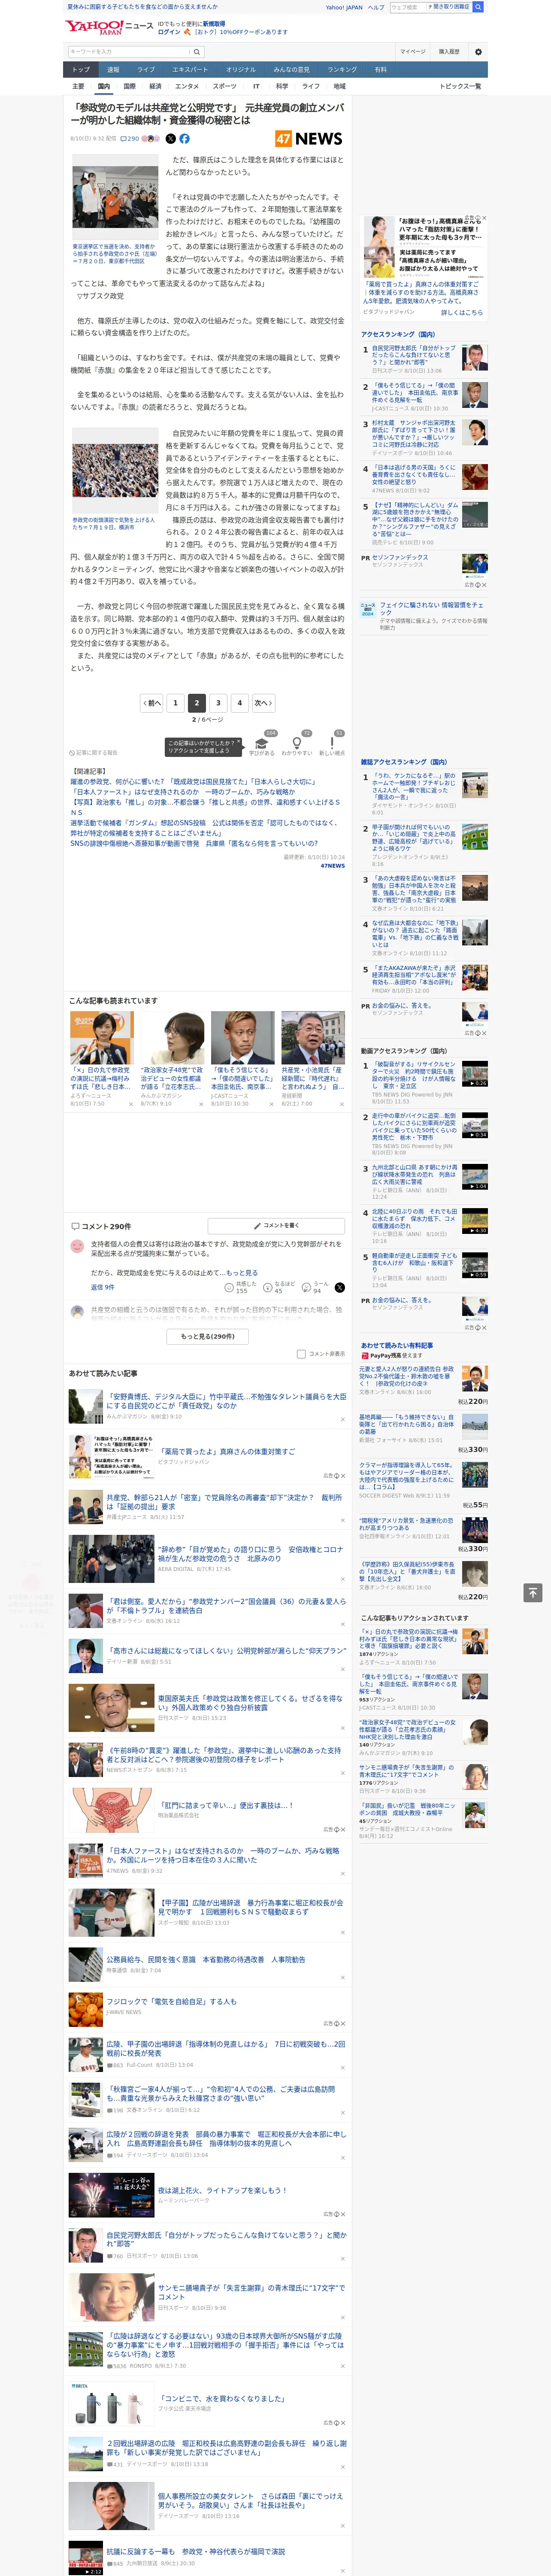Image resolution: width=551 pixels, height=2576 pixels.
Task: Open related link about 兵庫県 SNS誹謗中傷
Action: pos(194,843)
